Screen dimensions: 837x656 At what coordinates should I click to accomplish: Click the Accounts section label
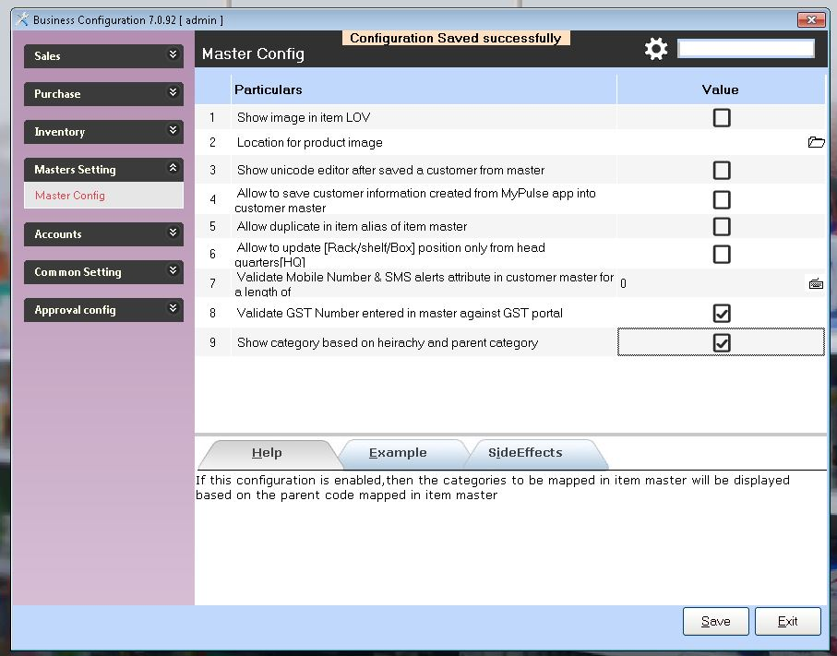[x=57, y=233]
